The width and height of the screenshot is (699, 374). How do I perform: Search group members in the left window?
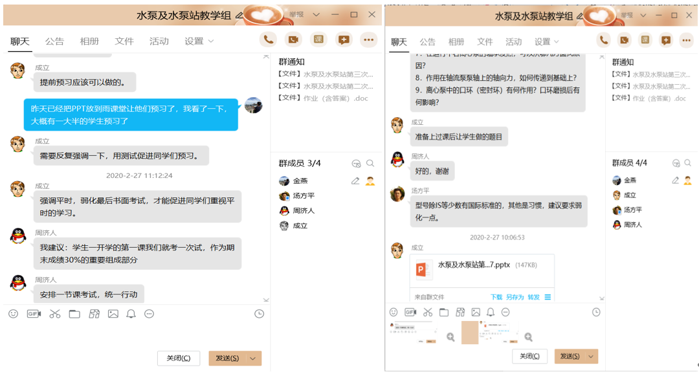pyautogui.click(x=370, y=164)
